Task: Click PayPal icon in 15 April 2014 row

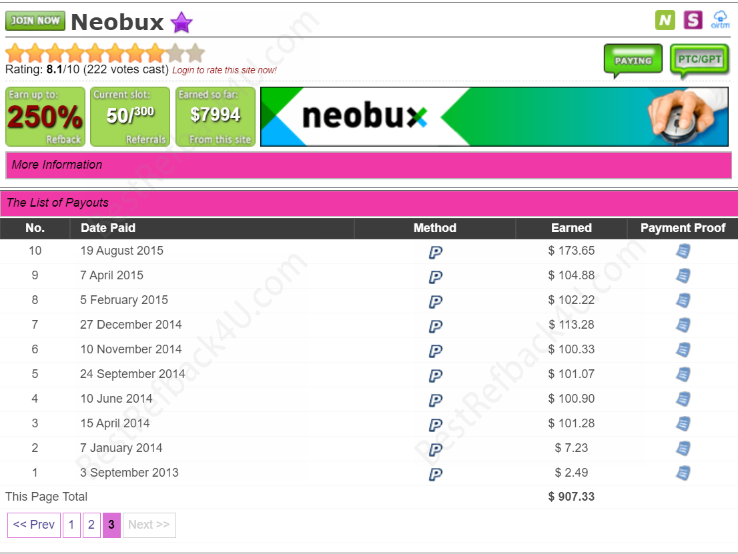Action: pos(435,425)
